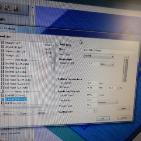Edit the Feed Rate field
Viewport: 141px width, 141px height.
(x=91, y=100)
